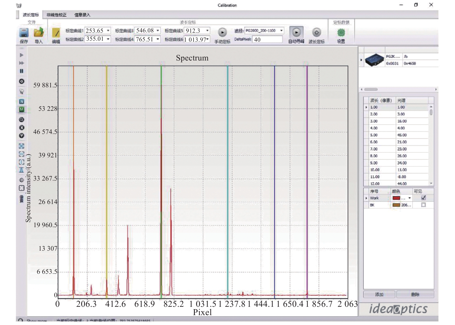This screenshot has height=325, width=455.
Task: Open the 信息录入 tab
Action: 82,15
